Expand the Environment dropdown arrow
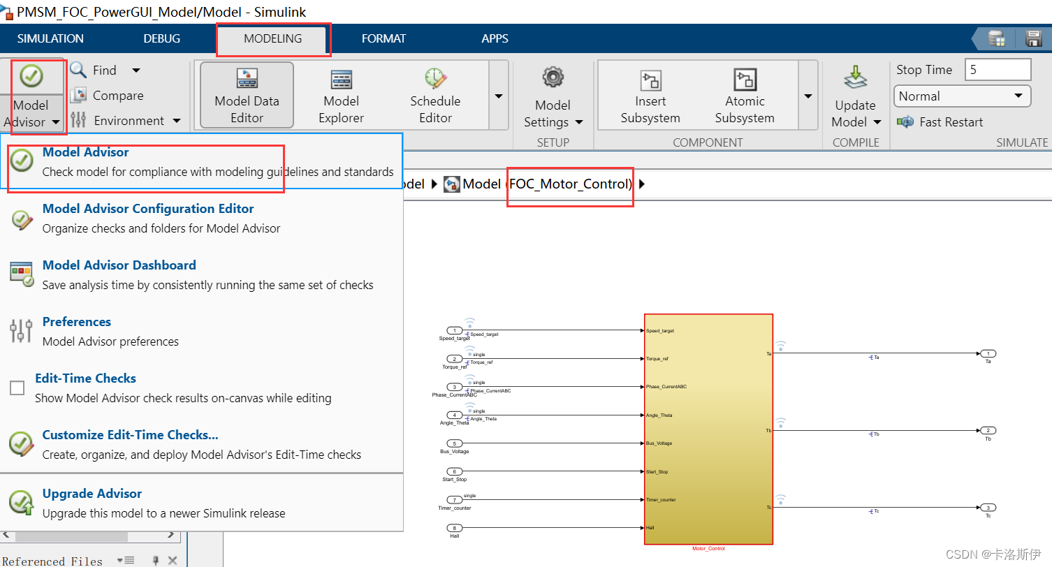This screenshot has height=567, width=1052. (x=177, y=121)
